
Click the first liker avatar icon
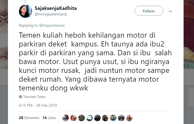point(66,118)
